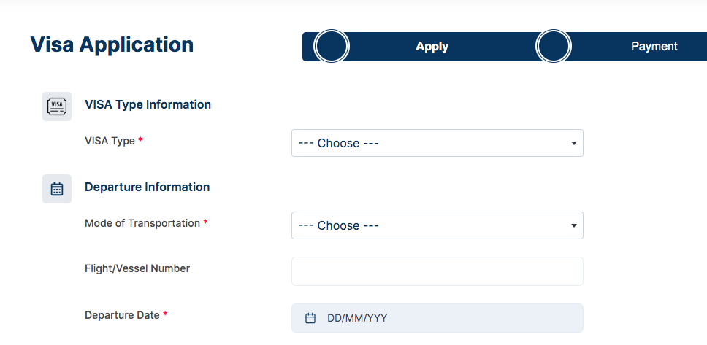Click the VISA Type Information section heading

pos(148,104)
